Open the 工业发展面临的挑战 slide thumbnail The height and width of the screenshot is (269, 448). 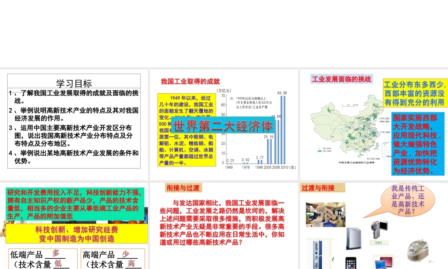(374, 125)
